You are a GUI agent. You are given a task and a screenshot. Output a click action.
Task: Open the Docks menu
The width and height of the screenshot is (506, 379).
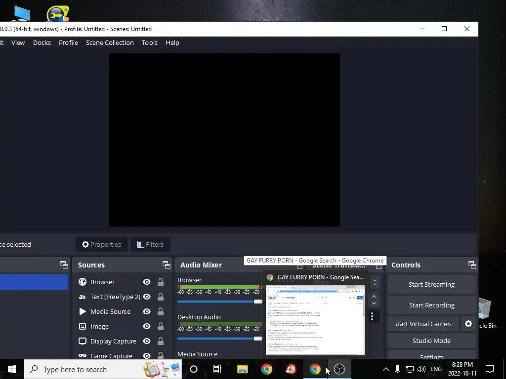point(42,42)
